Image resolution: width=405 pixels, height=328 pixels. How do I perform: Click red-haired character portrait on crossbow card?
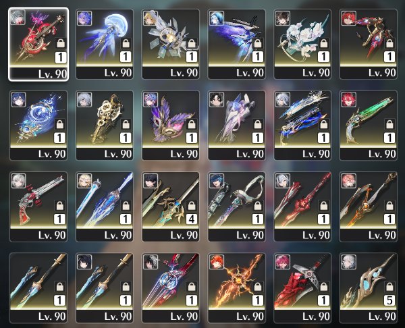pos(348,18)
